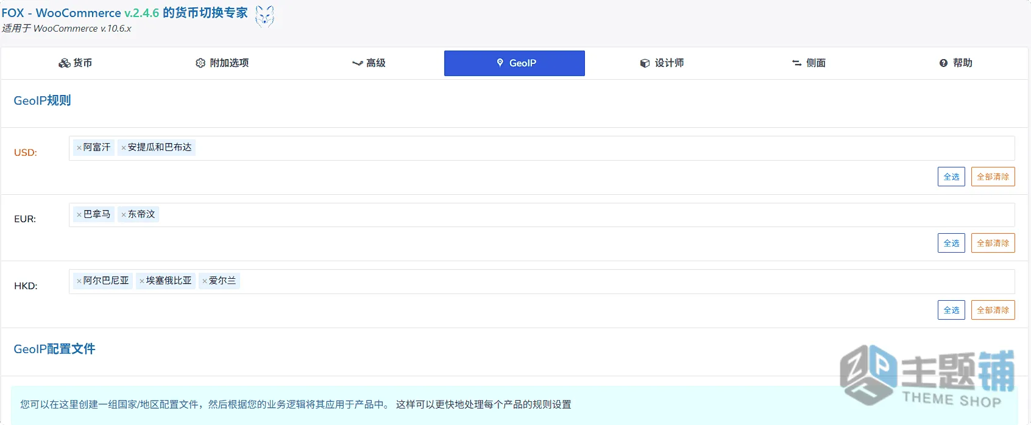This screenshot has width=1031, height=425.
Task: Select the active GeoIP tab
Action: pos(514,63)
